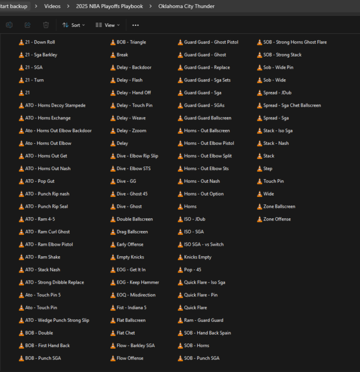This screenshot has width=360, height=372.
Task: Click VLC icon of ATO - Pop Gut
Action: coord(22,181)
